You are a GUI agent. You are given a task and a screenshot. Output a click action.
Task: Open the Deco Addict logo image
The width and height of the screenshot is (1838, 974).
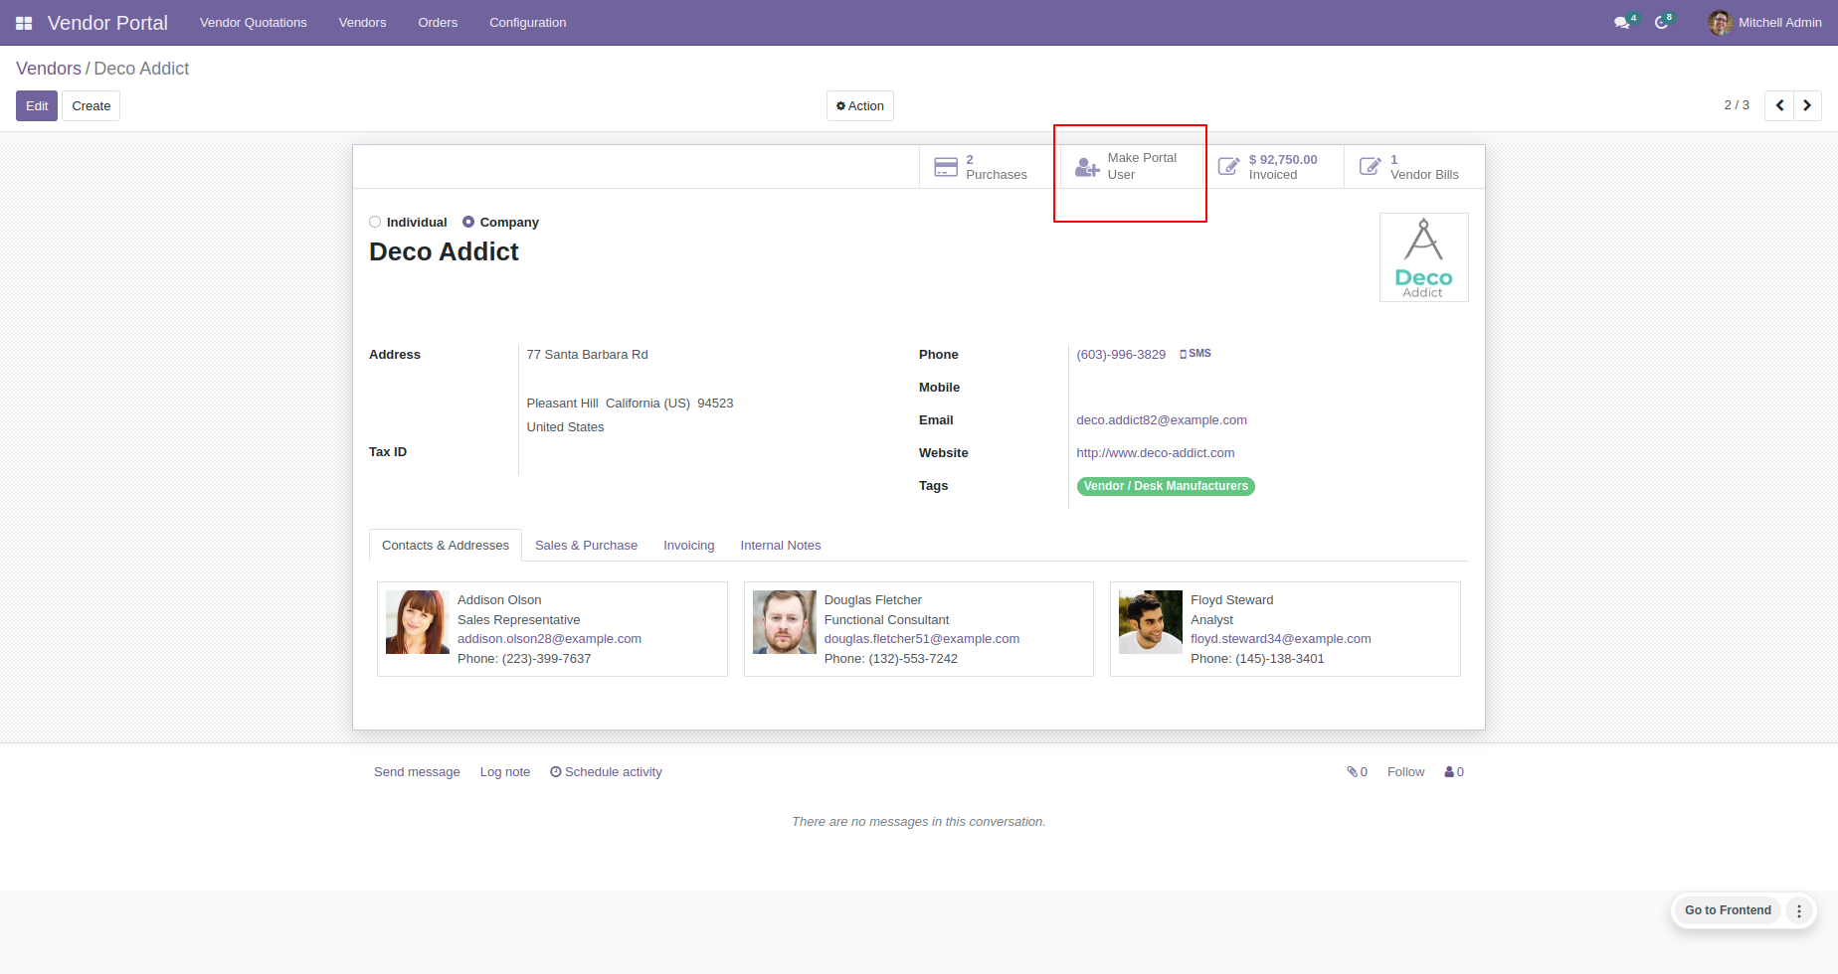1424,257
